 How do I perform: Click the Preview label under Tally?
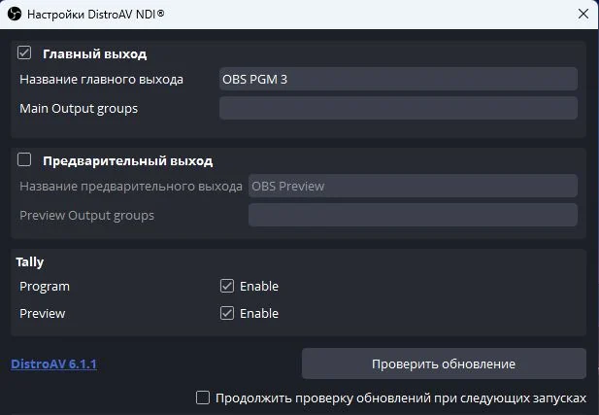tap(43, 313)
